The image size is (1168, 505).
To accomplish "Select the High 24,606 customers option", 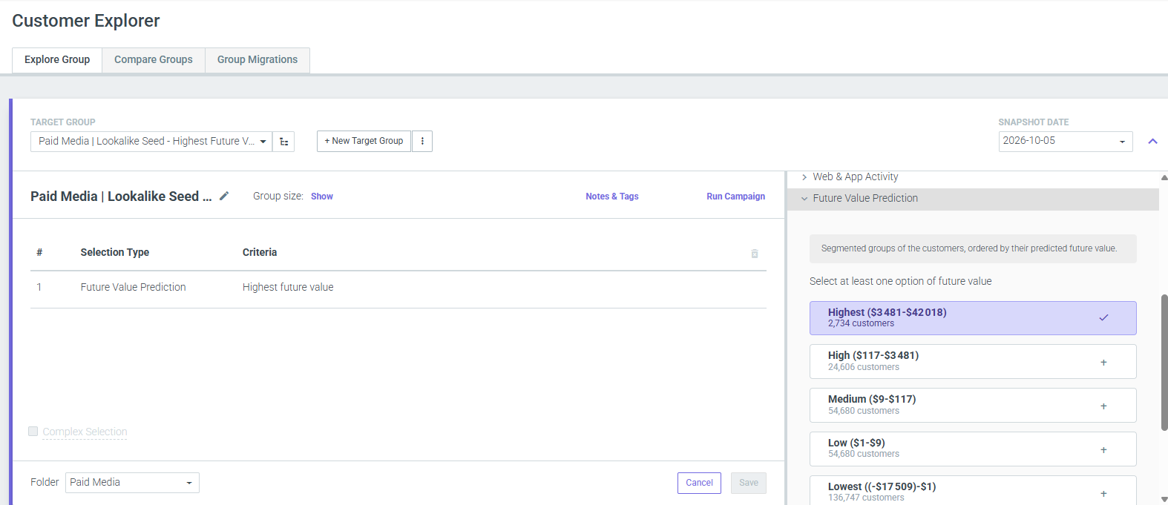I will 973,362.
